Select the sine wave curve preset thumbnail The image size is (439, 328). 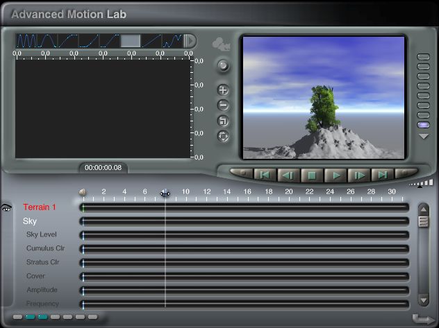[26, 41]
